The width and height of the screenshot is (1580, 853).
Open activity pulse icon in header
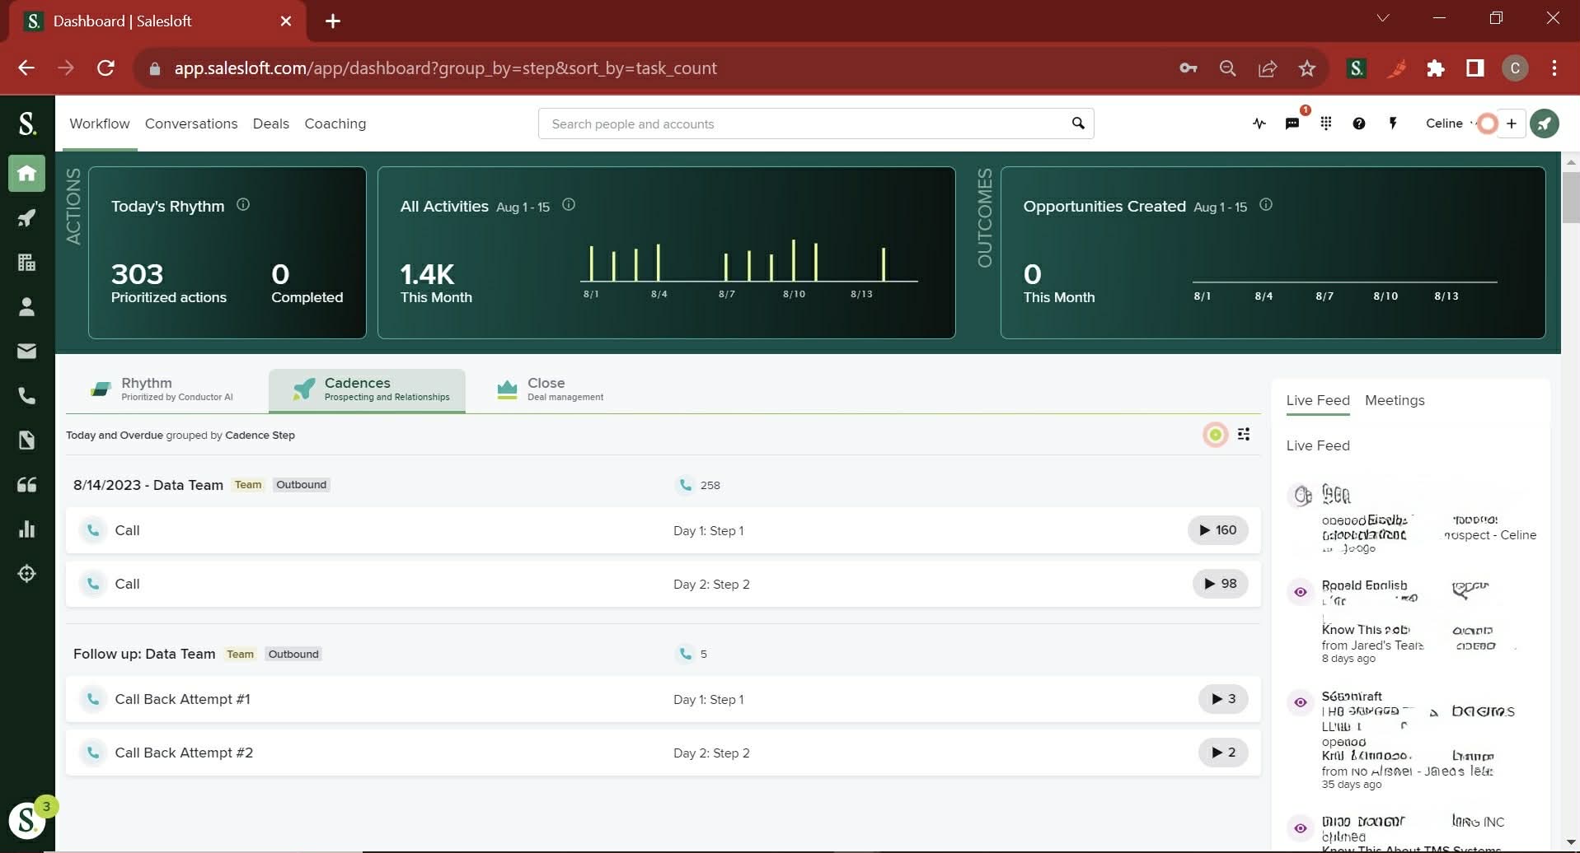(1259, 124)
